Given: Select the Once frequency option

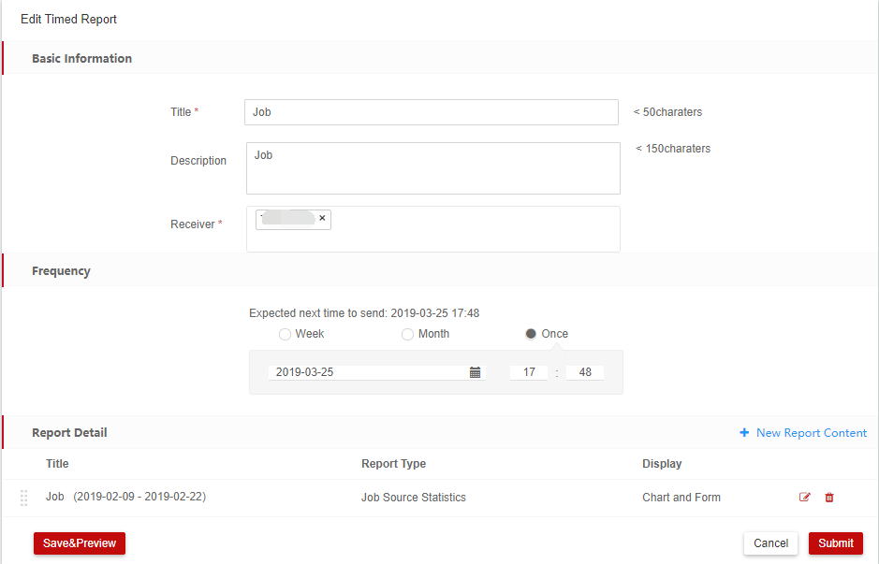Looking at the screenshot, I should (x=531, y=334).
